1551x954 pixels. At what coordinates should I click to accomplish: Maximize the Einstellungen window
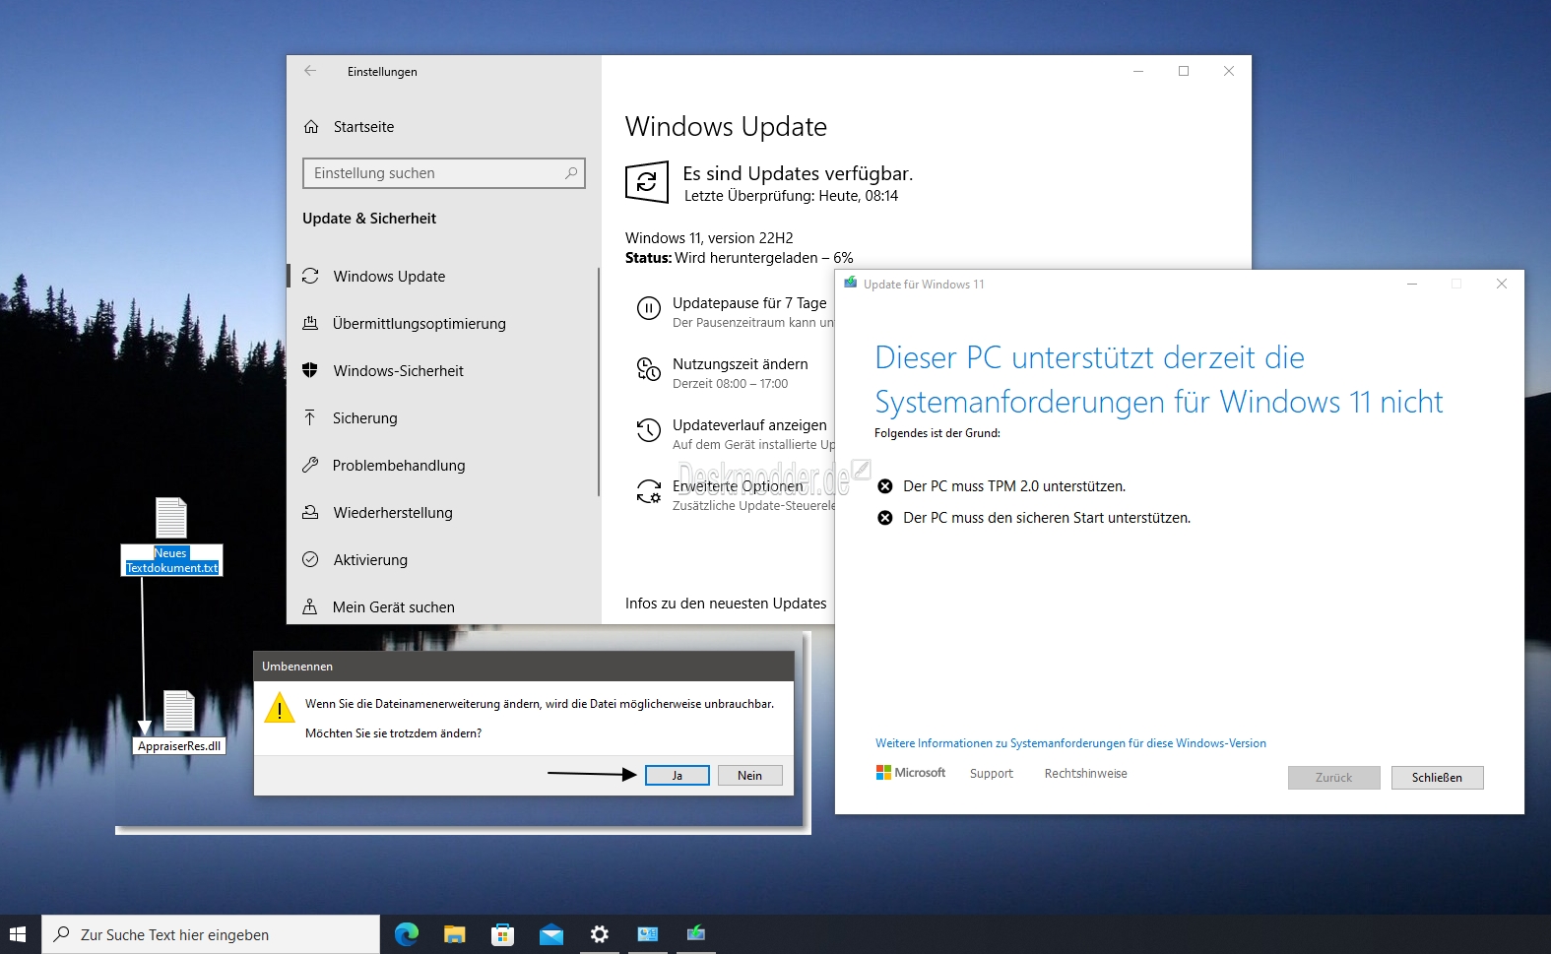coord(1184,71)
